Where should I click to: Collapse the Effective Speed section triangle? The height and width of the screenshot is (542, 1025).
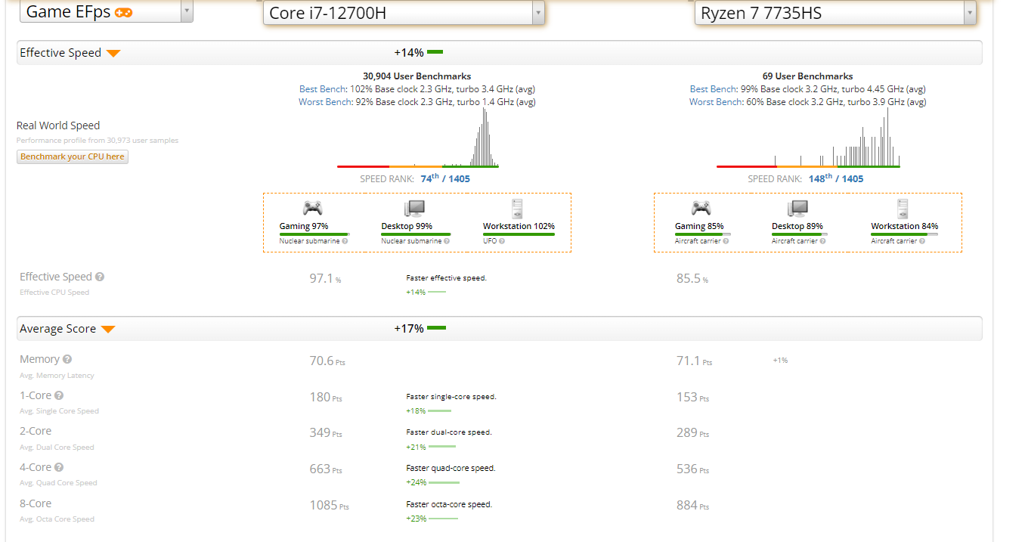click(x=113, y=53)
